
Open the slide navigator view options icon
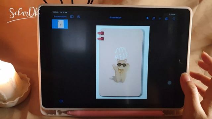tap(72, 17)
